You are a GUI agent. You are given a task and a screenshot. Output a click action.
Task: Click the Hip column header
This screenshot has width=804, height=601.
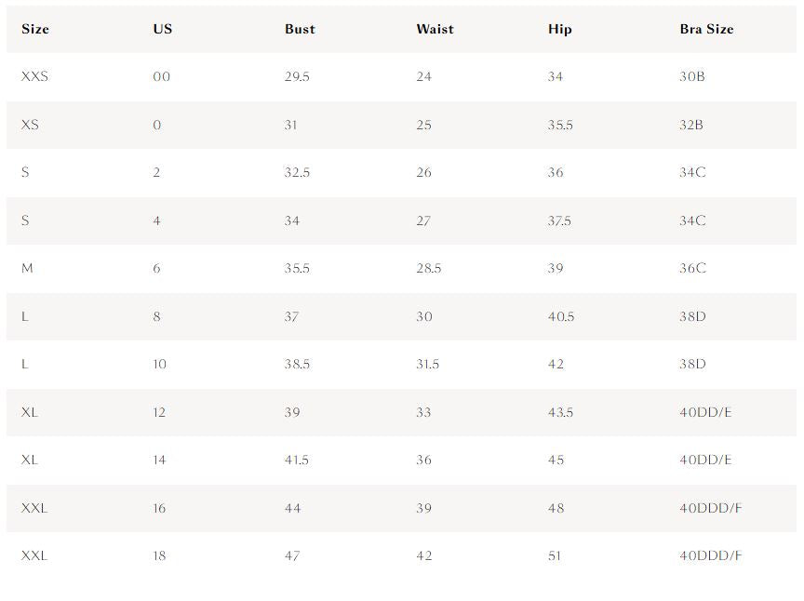click(x=560, y=29)
